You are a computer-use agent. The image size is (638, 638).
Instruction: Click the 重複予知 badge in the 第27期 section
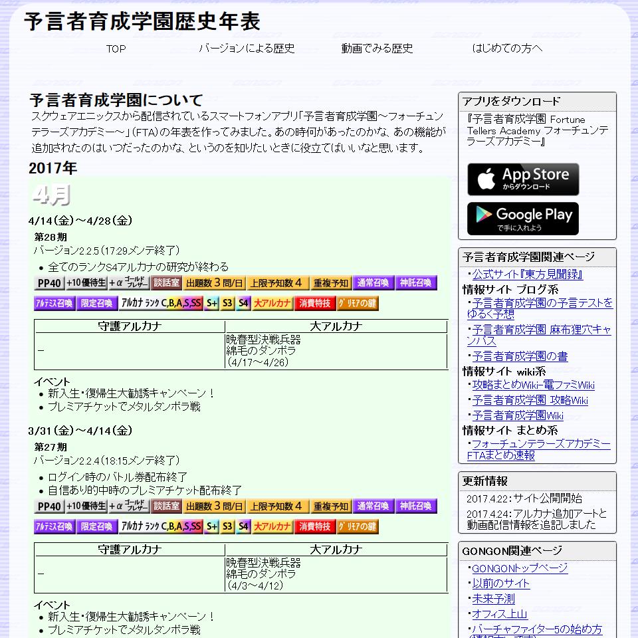point(331,506)
